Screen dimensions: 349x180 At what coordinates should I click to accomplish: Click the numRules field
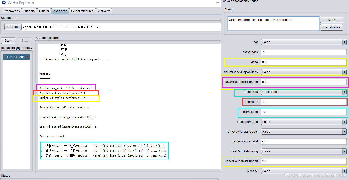304,112
